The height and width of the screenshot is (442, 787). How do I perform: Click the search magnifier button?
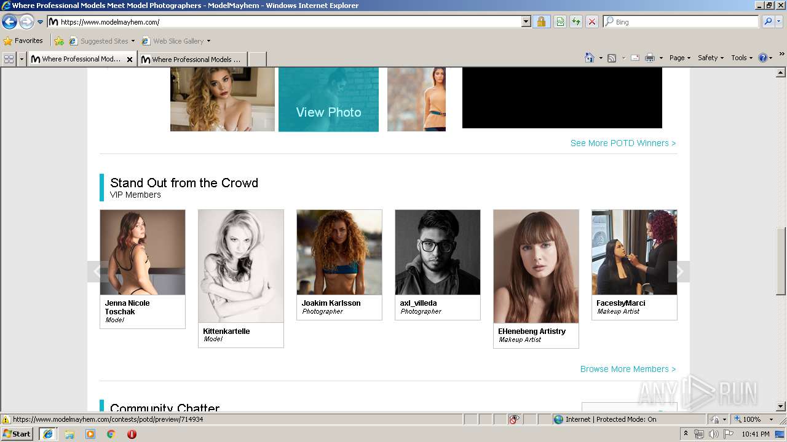[767, 21]
